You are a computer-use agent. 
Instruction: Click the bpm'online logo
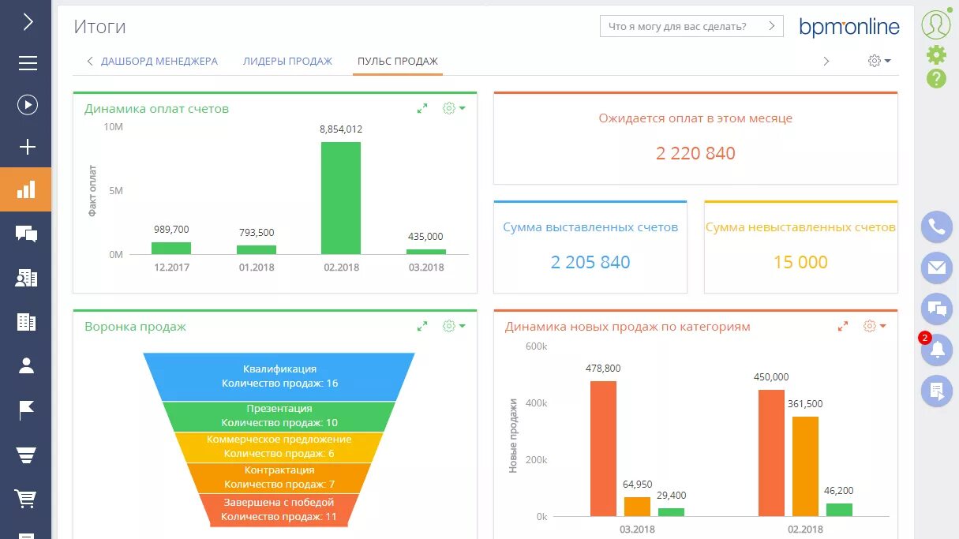pyautogui.click(x=849, y=27)
